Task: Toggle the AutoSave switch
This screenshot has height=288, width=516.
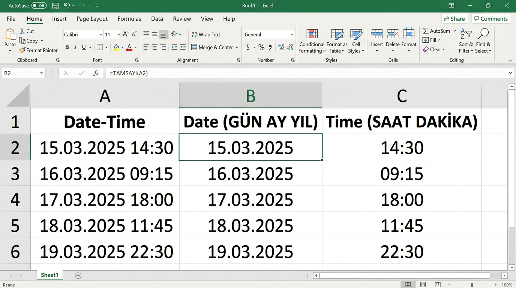Action: tap(39, 6)
